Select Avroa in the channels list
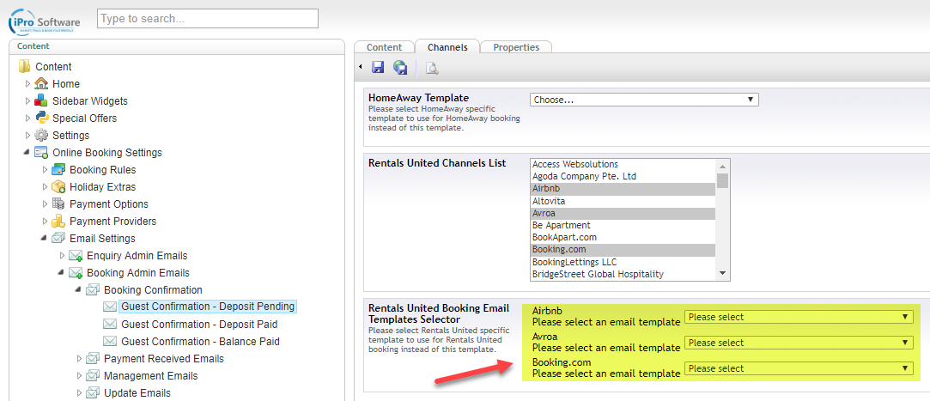The height and width of the screenshot is (401, 930). tap(623, 213)
